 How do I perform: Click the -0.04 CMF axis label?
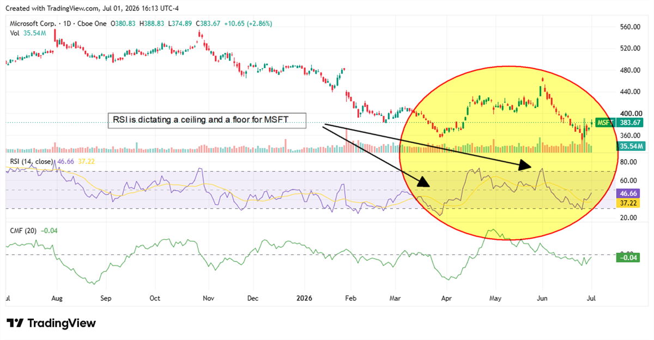point(628,258)
